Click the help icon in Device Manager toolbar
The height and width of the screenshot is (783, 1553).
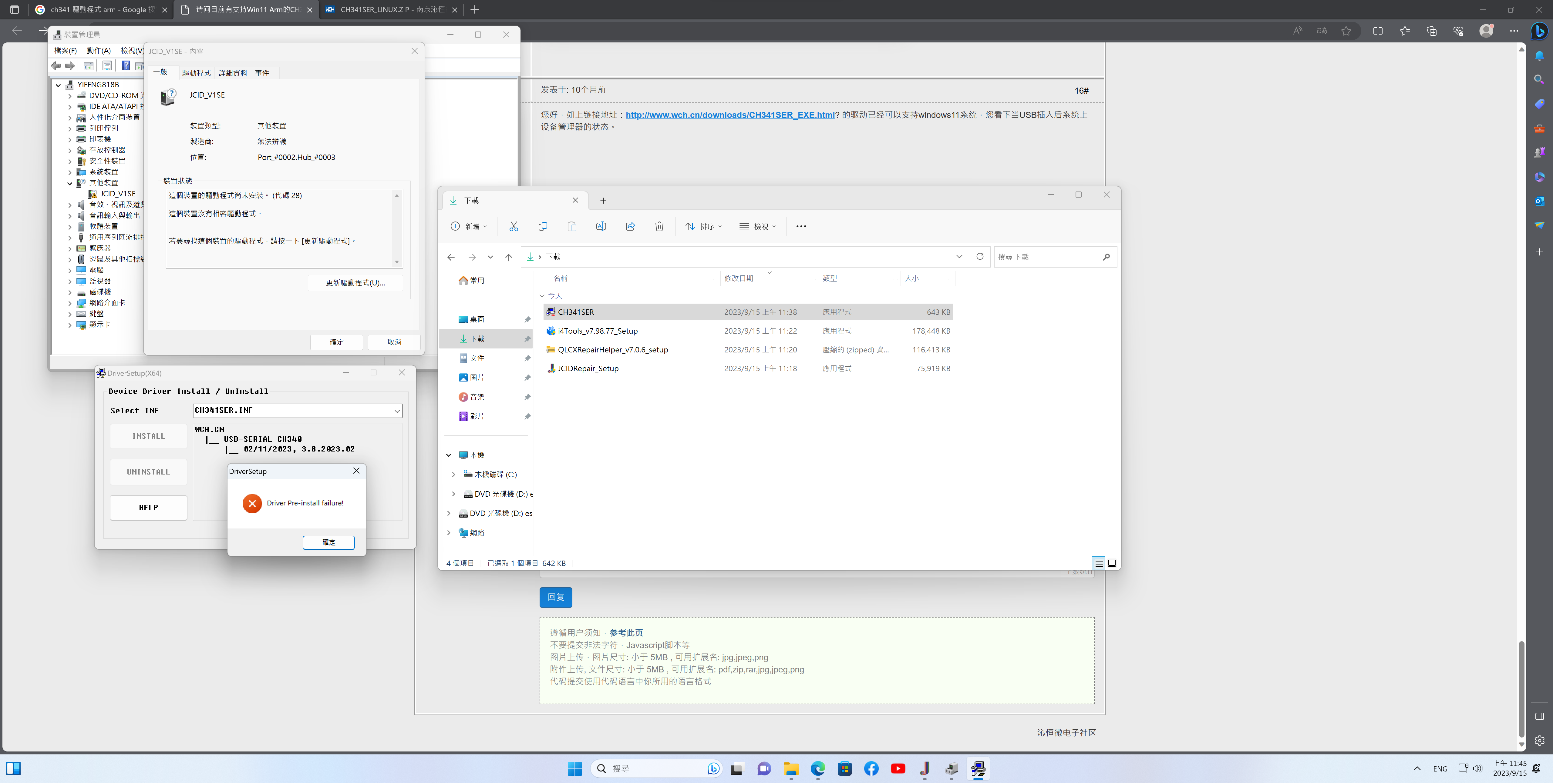[125, 66]
